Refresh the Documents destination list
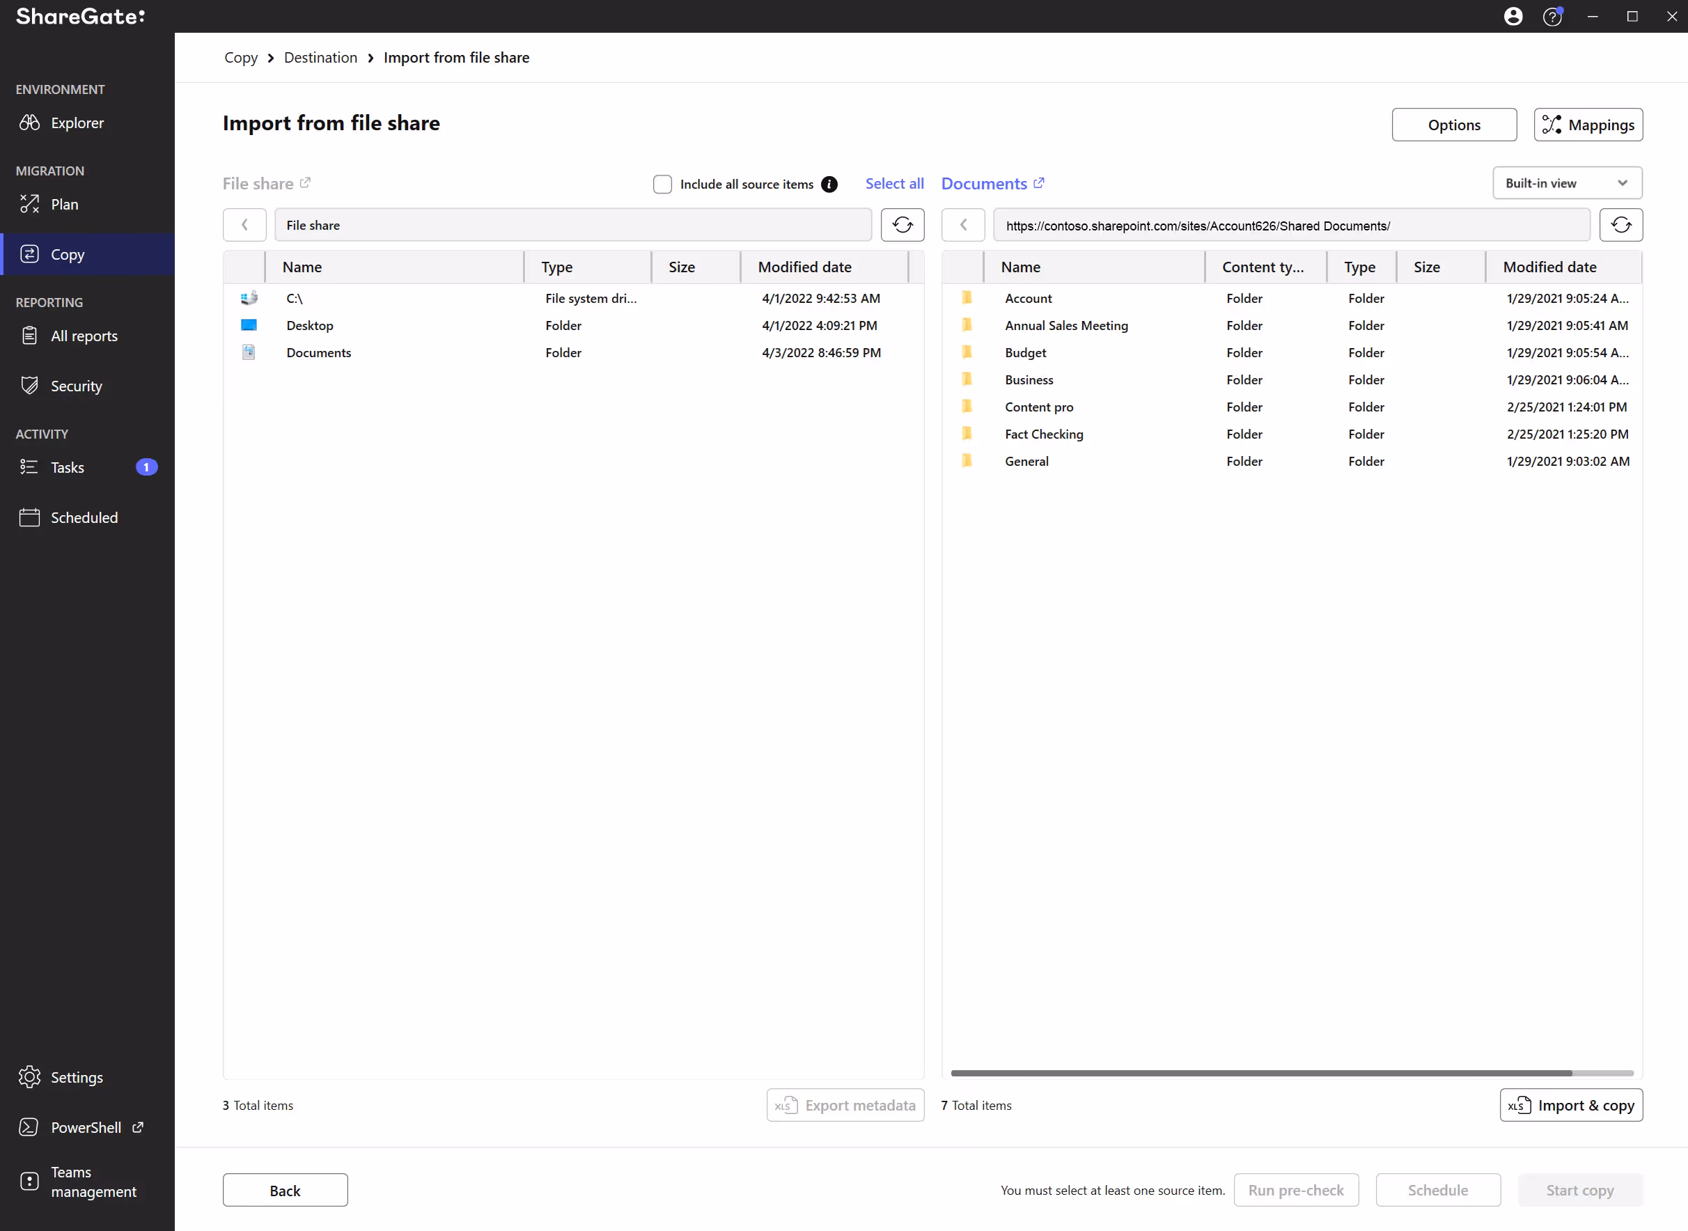 point(1620,225)
